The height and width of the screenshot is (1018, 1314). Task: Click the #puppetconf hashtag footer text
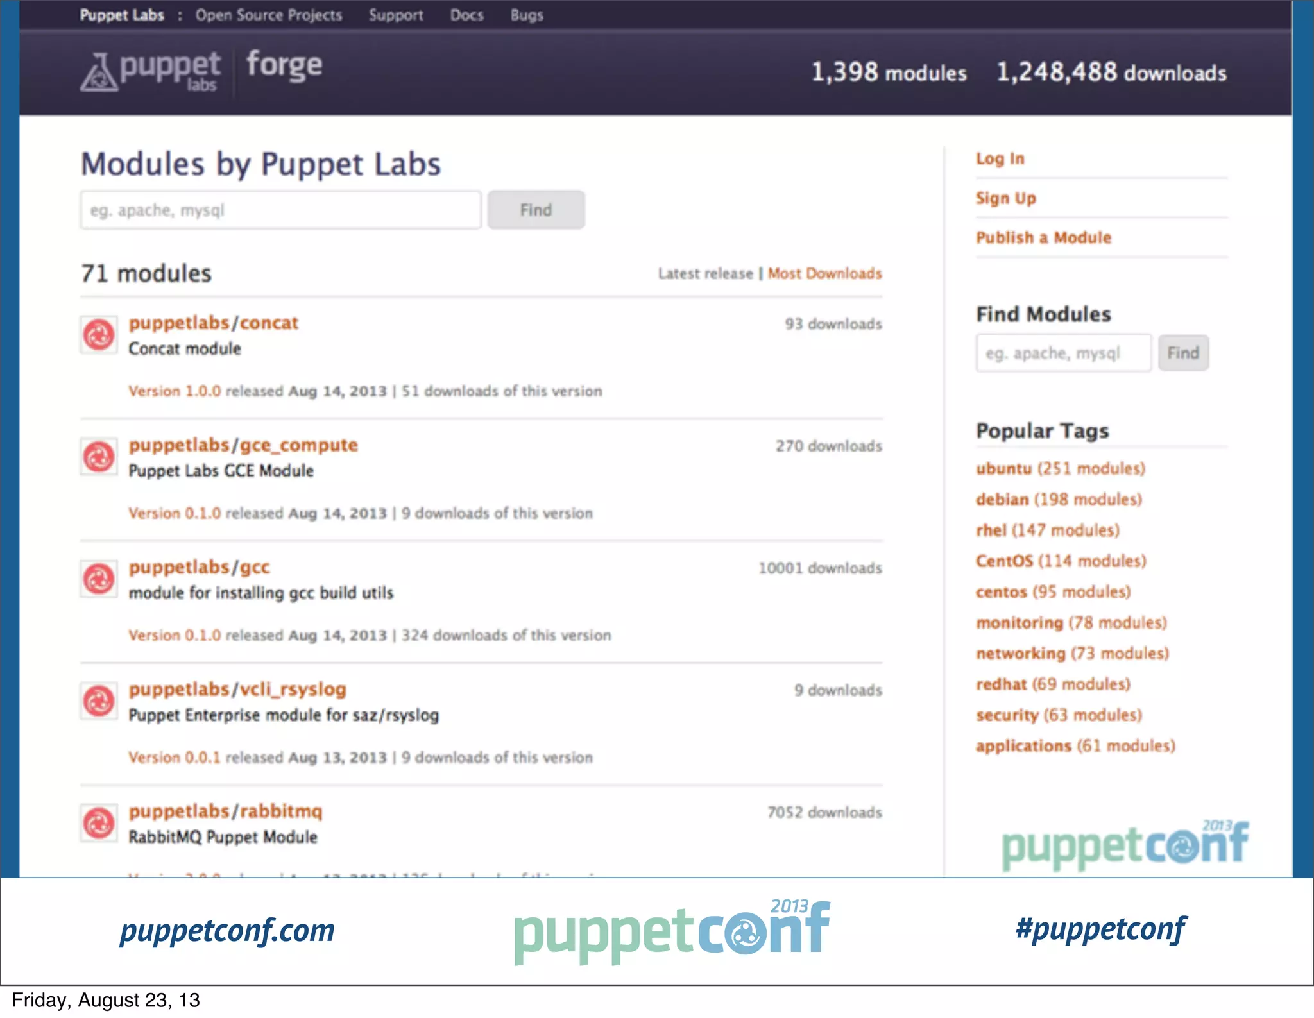click(x=1101, y=929)
